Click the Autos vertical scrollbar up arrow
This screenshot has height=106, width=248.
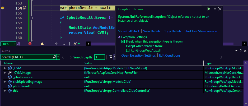click(x=246, y=63)
